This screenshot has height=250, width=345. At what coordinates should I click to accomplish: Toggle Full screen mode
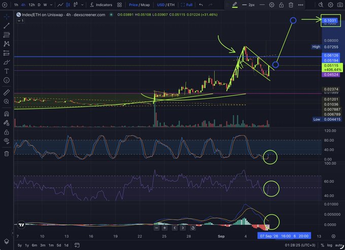pyautogui.click(x=186, y=5)
